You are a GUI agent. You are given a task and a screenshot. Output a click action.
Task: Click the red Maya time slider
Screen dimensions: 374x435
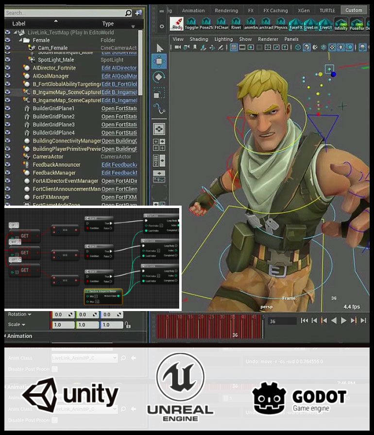coord(210,326)
